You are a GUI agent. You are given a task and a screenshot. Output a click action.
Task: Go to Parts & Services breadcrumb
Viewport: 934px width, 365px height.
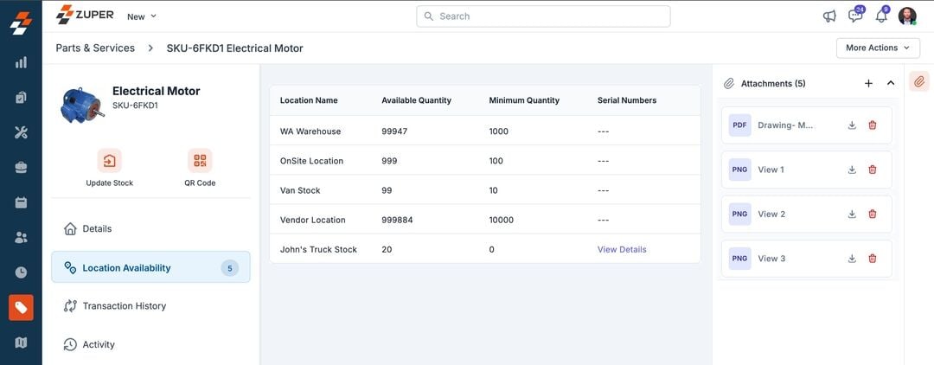pos(95,48)
